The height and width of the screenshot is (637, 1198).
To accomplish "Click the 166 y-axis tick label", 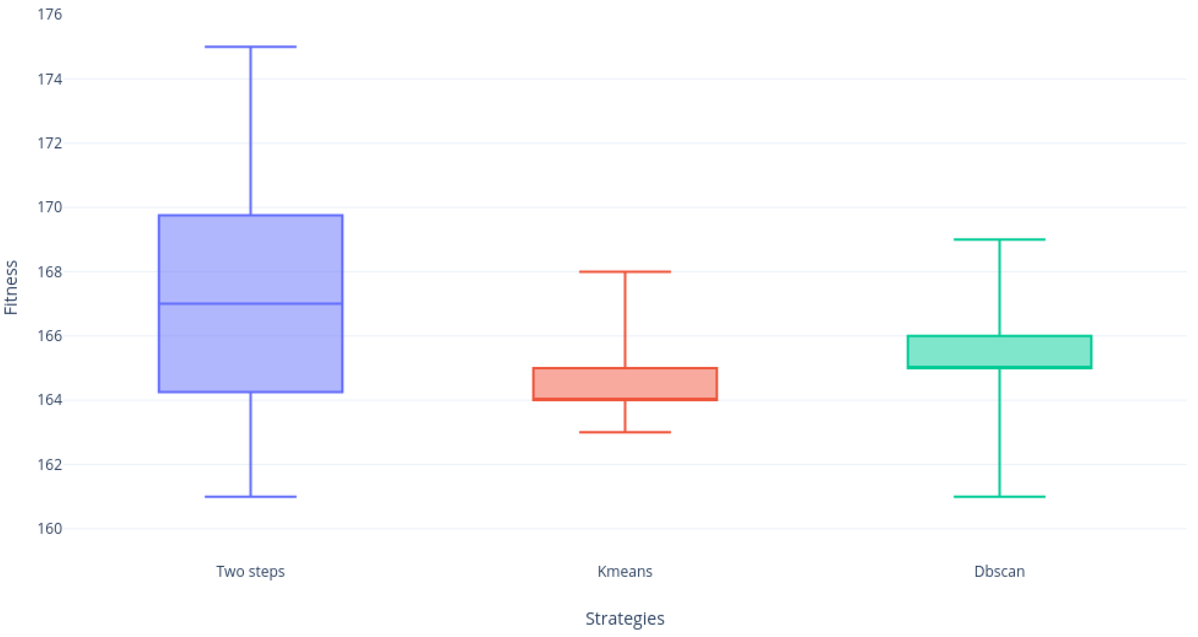I will (49, 336).
